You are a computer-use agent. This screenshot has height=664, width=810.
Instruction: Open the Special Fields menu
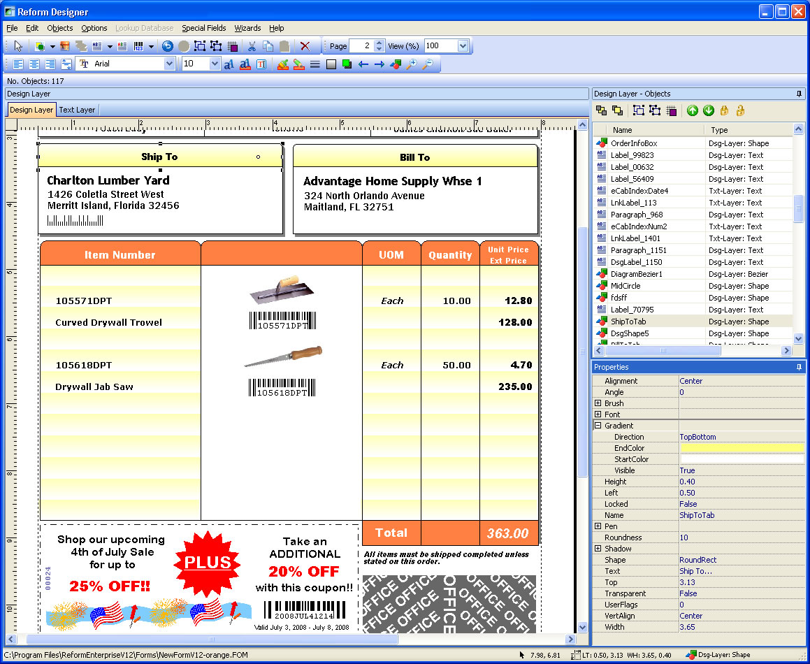(203, 28)
